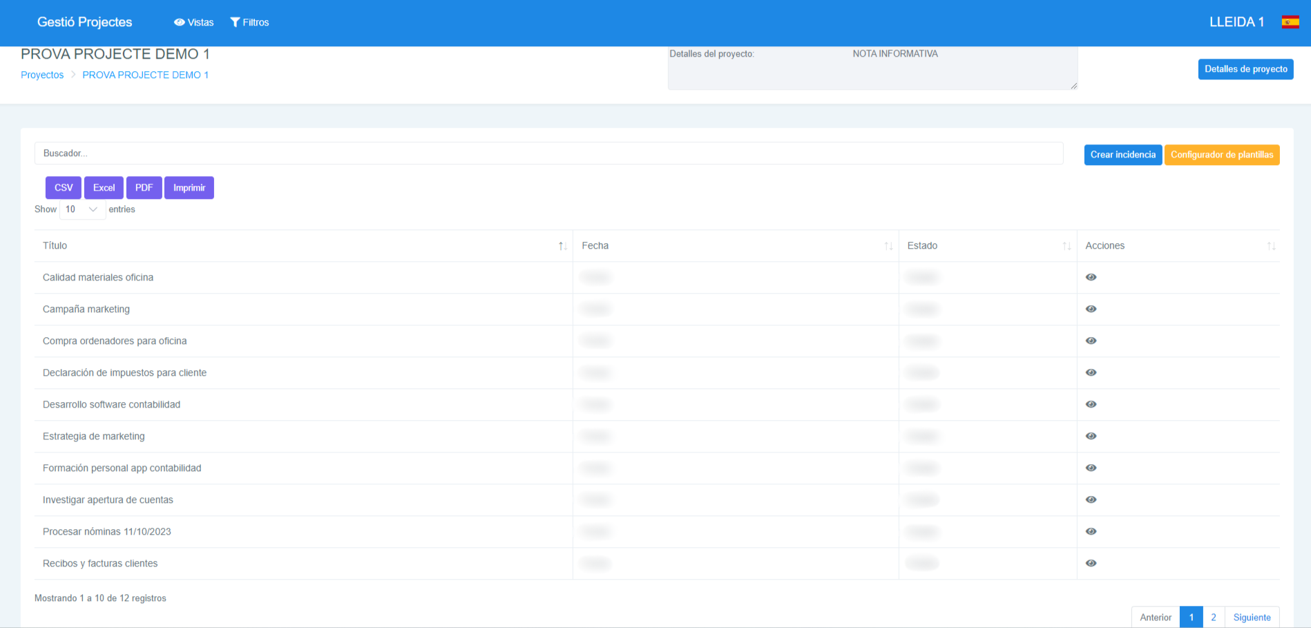Open the Proyectos breadcrumb link
Image resolution: width=1311 pixels, height=628 pixels.
42,75
